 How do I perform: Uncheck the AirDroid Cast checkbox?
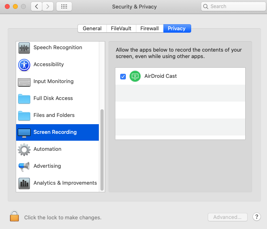(x=123, y=77)
